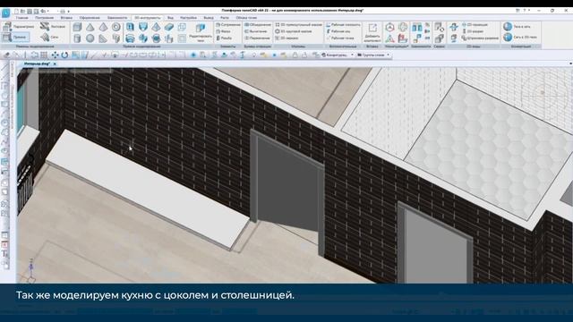Open the nanoCAD application menu button
Image resolution: width=573 pixels, height=322 pixels.
click(6, 13)
